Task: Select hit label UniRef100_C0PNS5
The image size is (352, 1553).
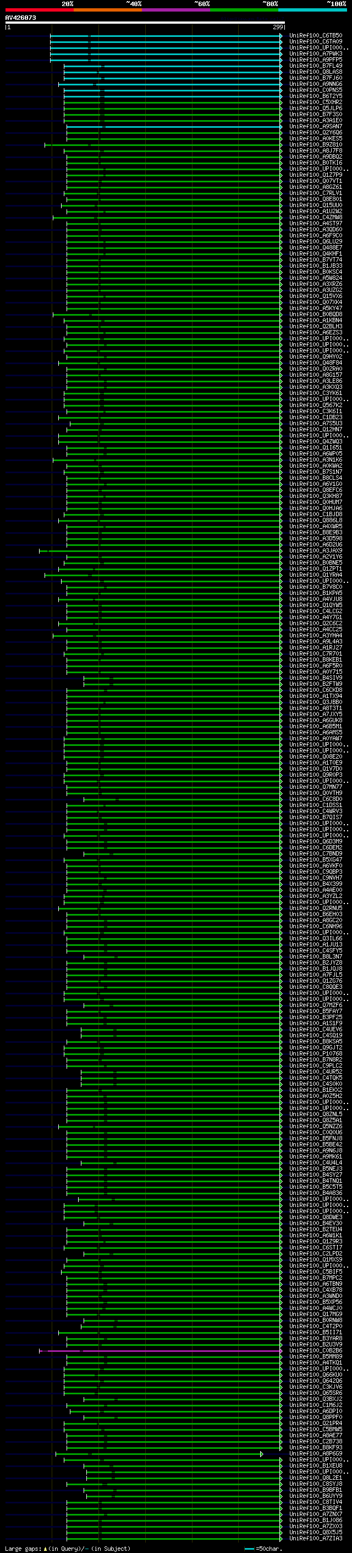Action: (x=316, y=90)
